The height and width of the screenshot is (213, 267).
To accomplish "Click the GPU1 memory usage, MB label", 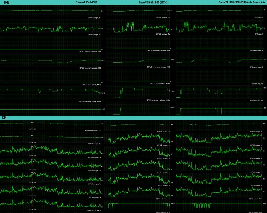I will click(x=90, y=51).
